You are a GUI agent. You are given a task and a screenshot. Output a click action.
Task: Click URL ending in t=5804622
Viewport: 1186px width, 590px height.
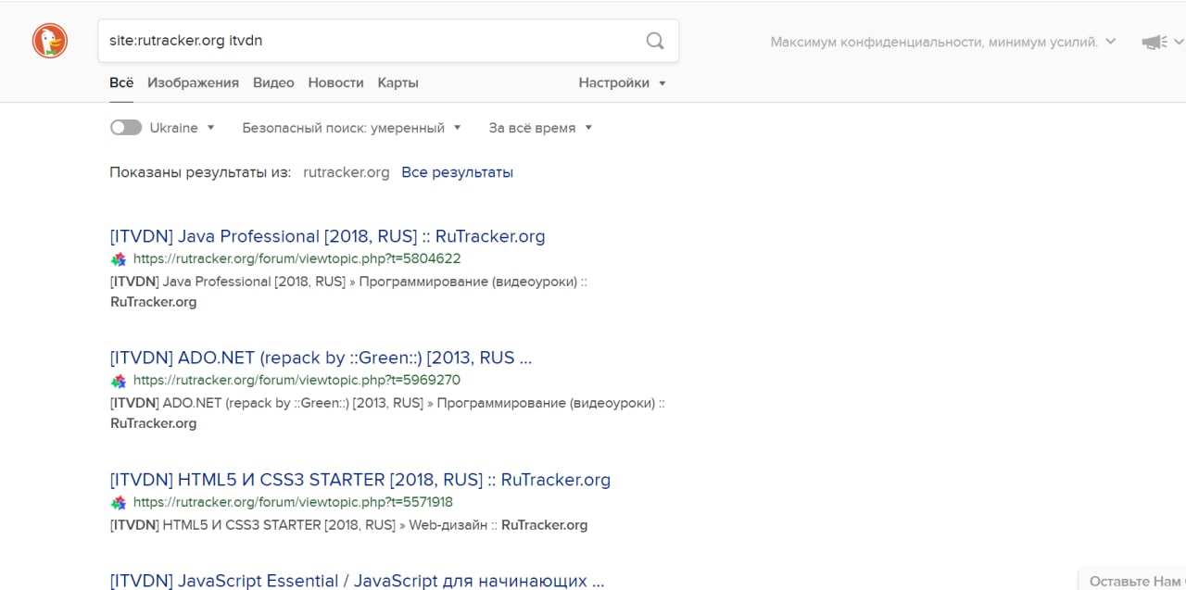(296, 259)
